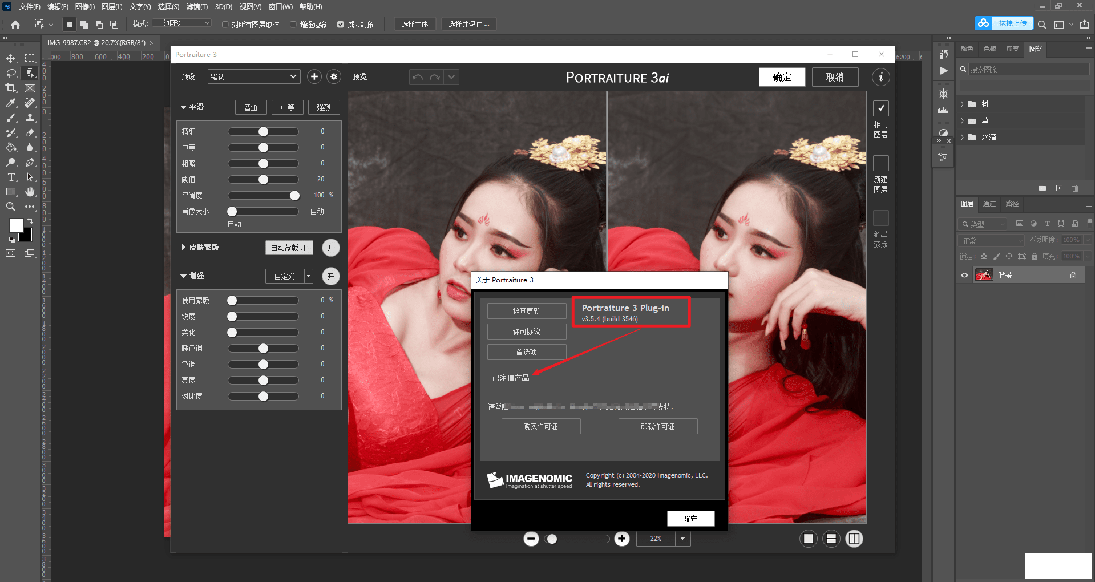Screen dimensions: 1095x582
Task: Select the Object Selection tool
Action: tap(30, 73)
